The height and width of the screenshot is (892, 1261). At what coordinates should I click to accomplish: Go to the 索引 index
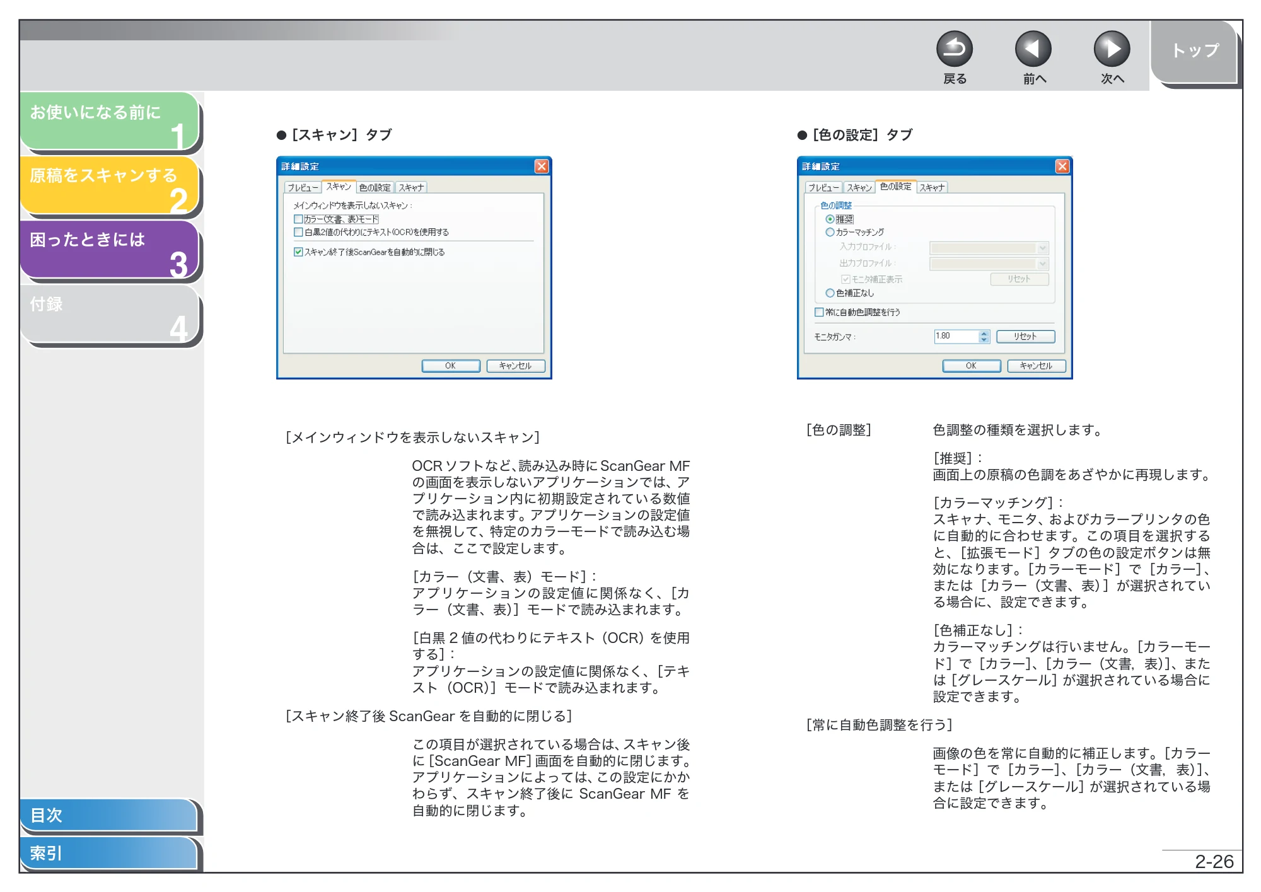[x=108, y=853]
